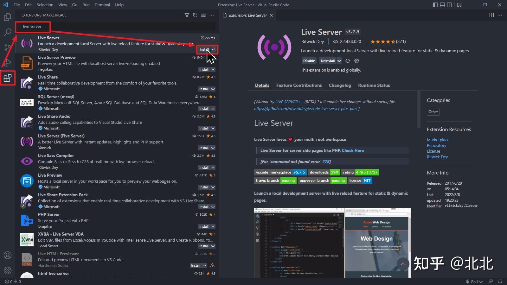The width and height of the screenshot is (507, 285).
Task: Open the Uninstall dropdown on the extension page
Action: [x=339, y=61]
